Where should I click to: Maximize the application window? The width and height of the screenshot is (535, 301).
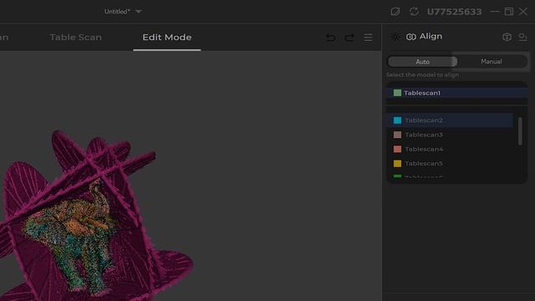tap(509, 12)
